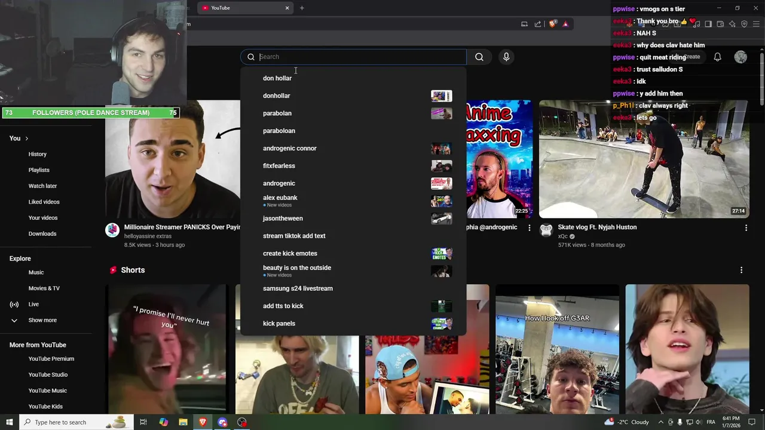Expand the 'You' section chevron
The height and width of the screenshot is (430, 765).
(26, 139)
